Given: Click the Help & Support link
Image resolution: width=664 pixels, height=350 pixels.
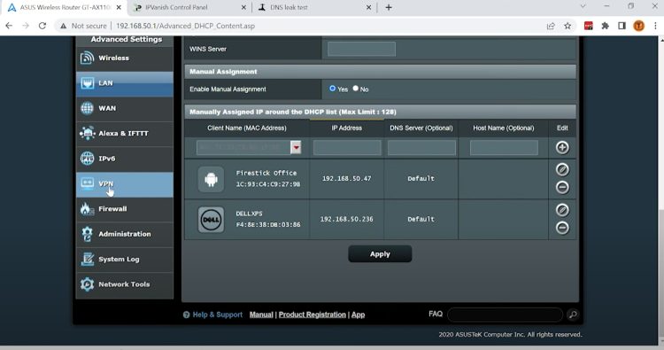Looking at the screenshot, I should point(217,315).
